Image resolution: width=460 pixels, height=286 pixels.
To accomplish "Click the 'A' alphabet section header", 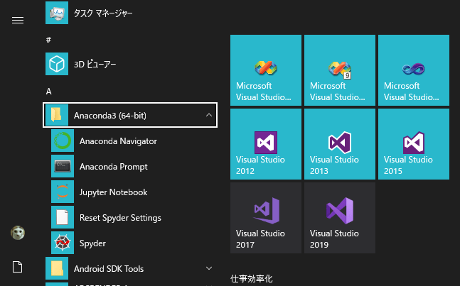I will click(48, 92).
